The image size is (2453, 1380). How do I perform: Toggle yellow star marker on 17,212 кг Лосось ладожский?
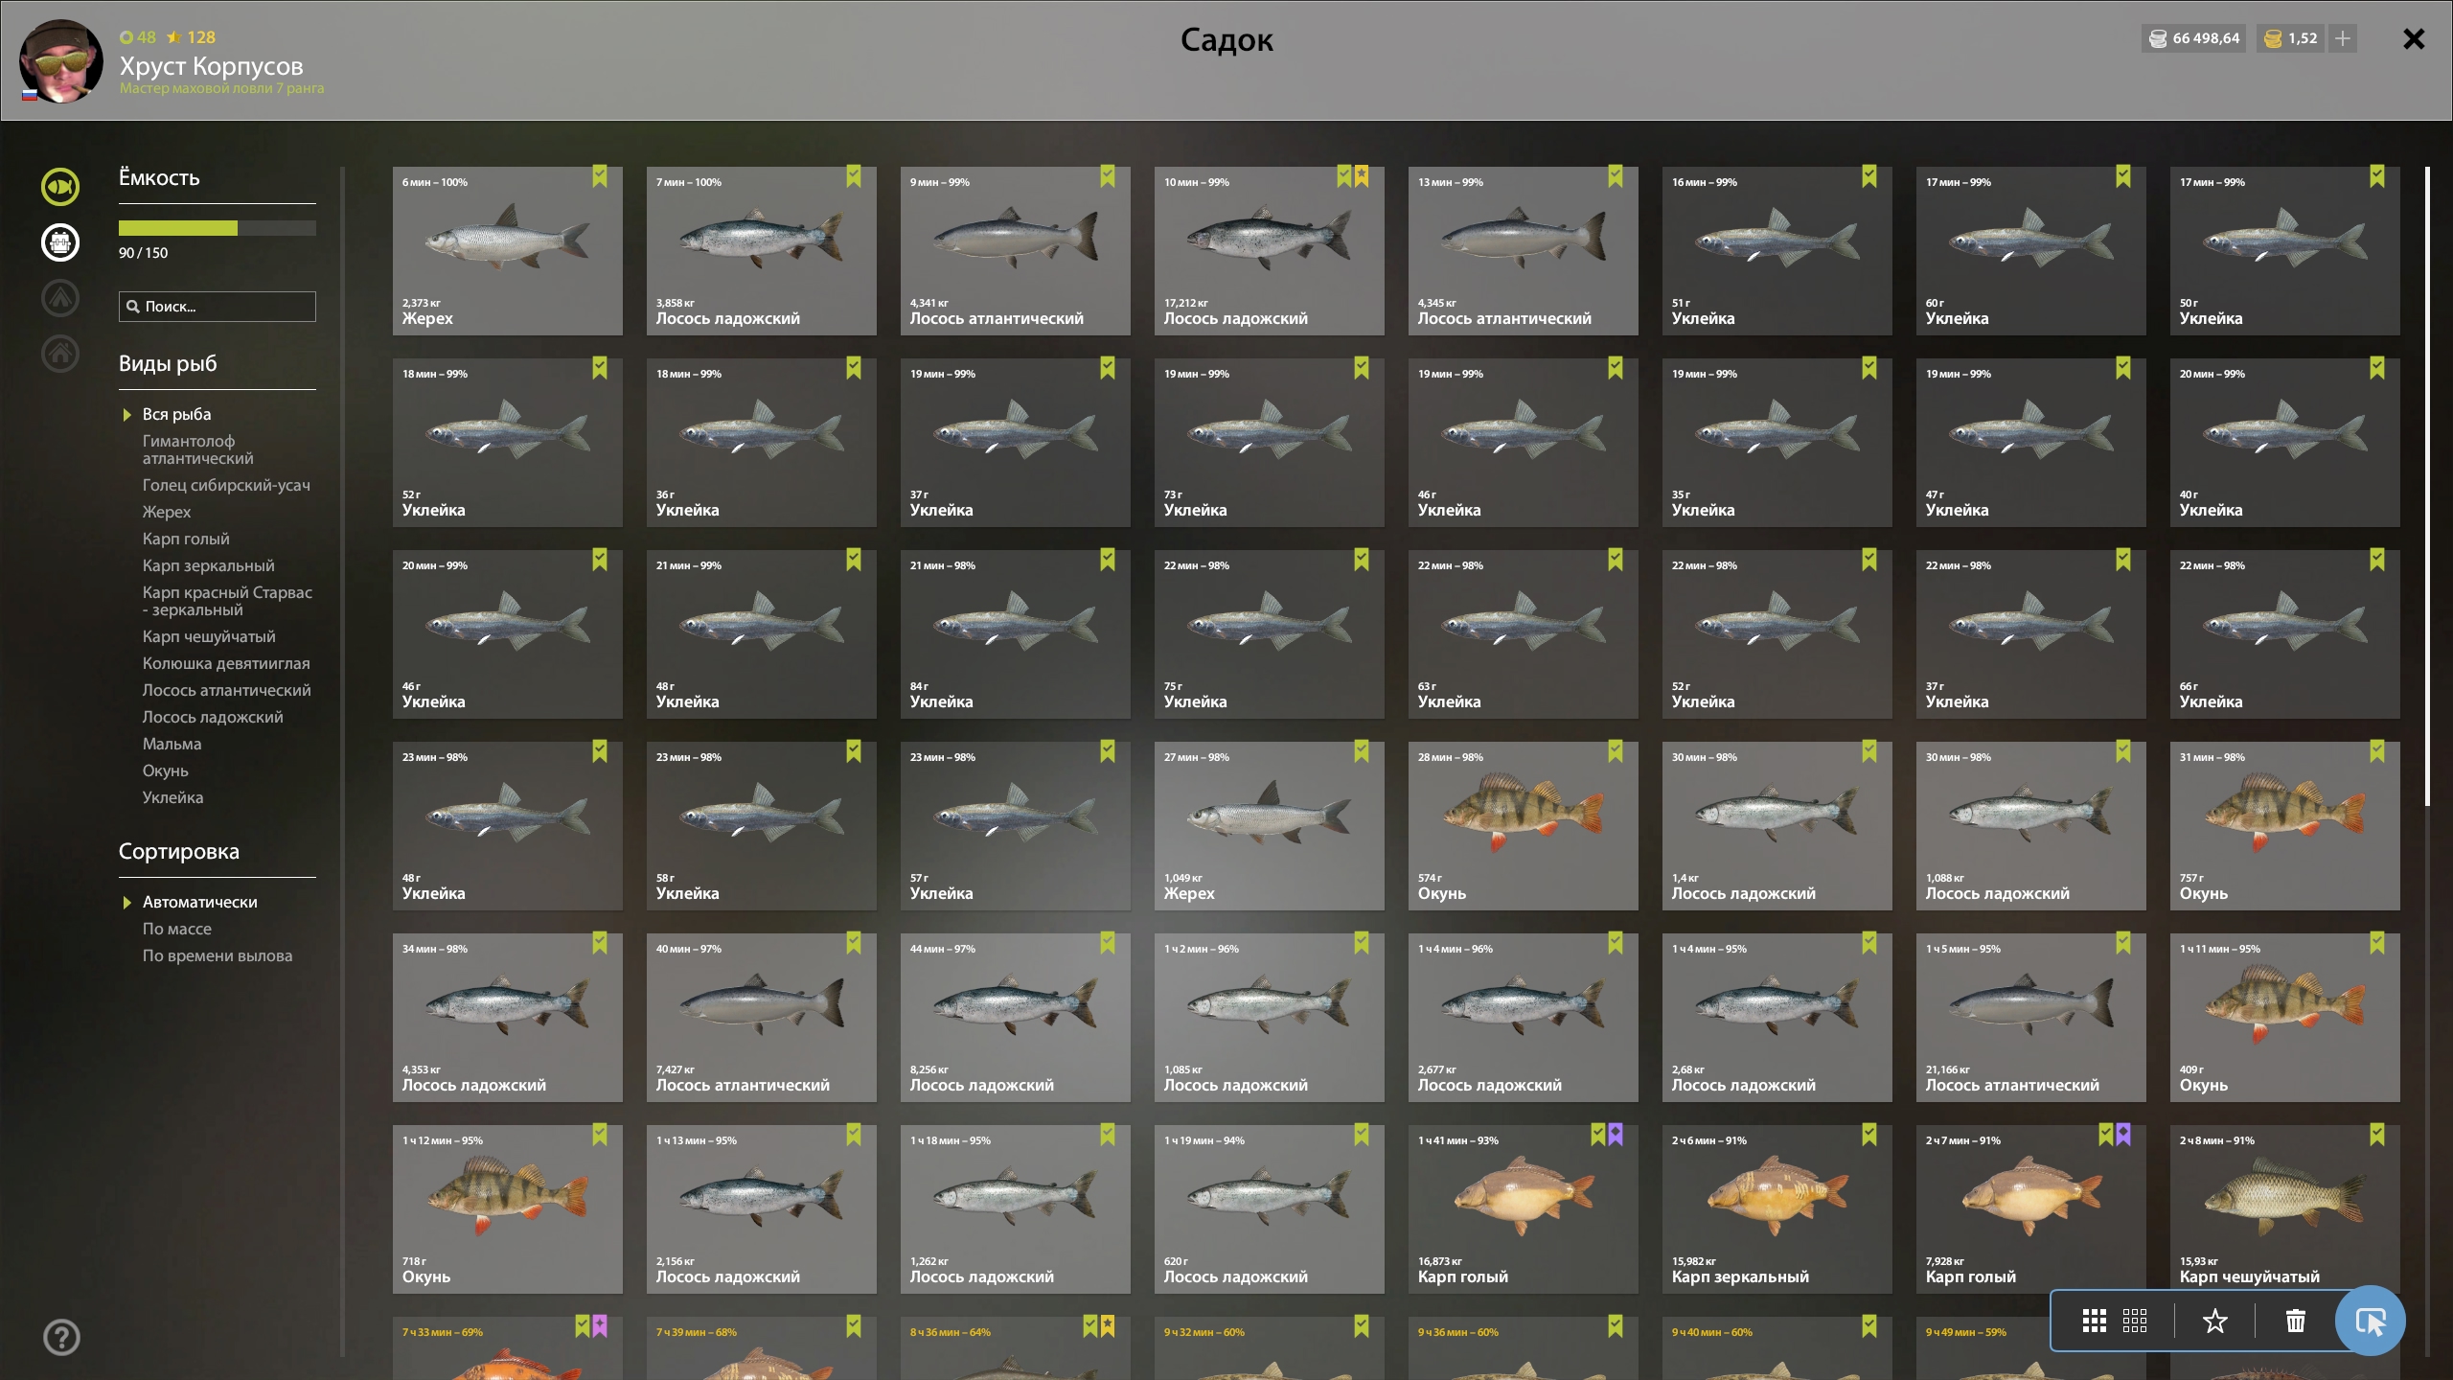(1362, 176)
